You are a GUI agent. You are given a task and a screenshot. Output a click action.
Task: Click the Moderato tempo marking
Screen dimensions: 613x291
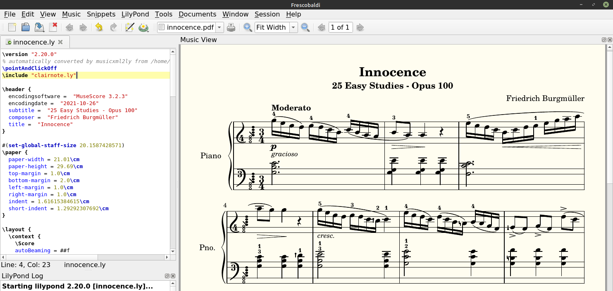click(291, 108)
